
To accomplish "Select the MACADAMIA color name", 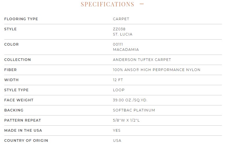I will click(126, 49).
